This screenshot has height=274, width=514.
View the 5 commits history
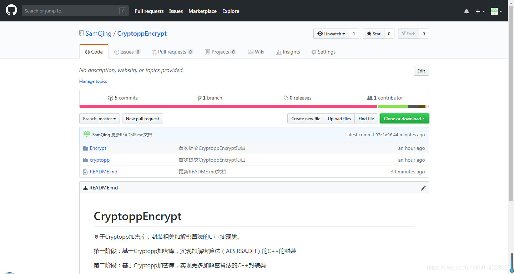pyautogui.click(x=123, y=98)
